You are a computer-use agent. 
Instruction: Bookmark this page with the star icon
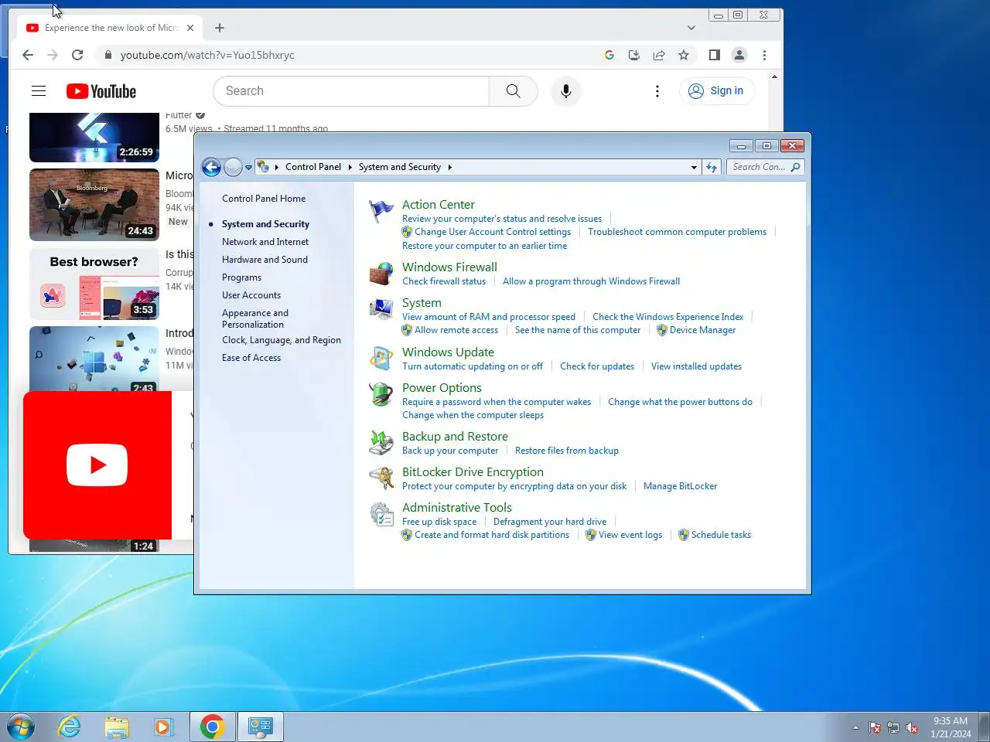point(684,55)
